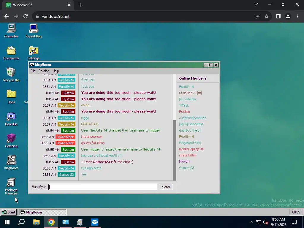Select [sp%] SpaceBot in Online Members
Viewport: 304px width, 228px height.
[191, 124]
